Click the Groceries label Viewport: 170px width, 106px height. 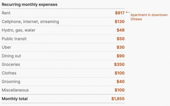click(x=11, y=64)
